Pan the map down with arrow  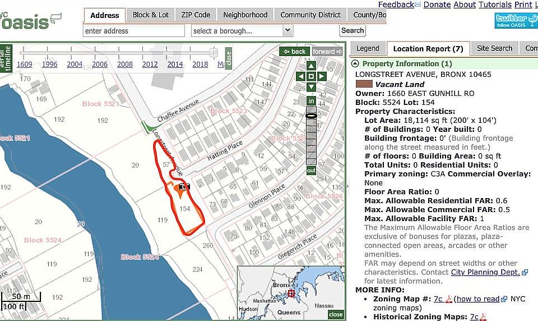coord(311,87)
